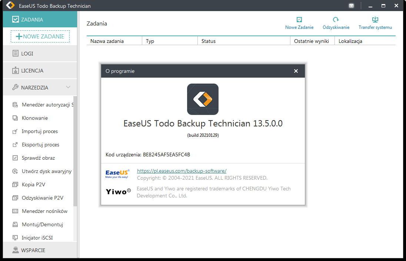Click the build 20210129 text
The image size is (406, 261).
coord(203,135)
